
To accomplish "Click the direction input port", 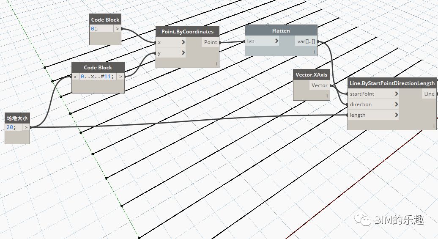I will click(373, 104).
